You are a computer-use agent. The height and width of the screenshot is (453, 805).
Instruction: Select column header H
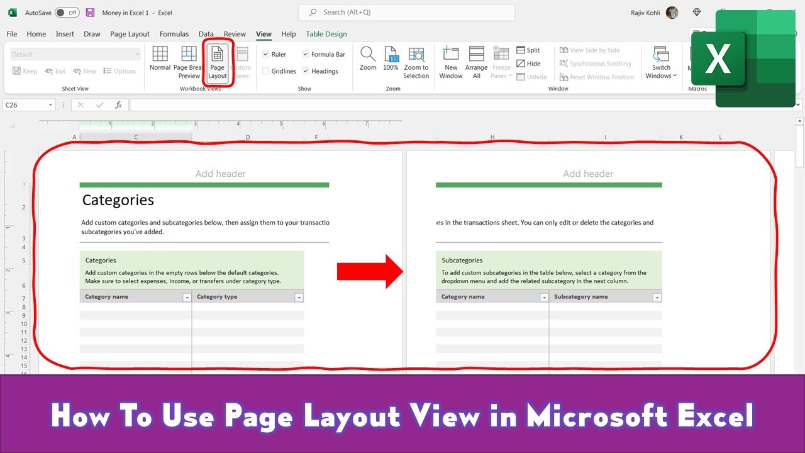pyautogui.click(x=492, y=137)
